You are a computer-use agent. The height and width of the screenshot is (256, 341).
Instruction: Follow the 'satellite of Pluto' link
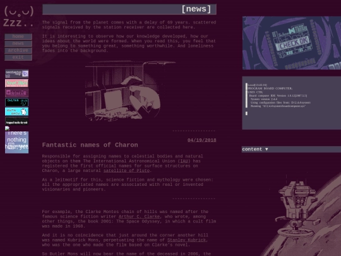[x=126, y=171]
